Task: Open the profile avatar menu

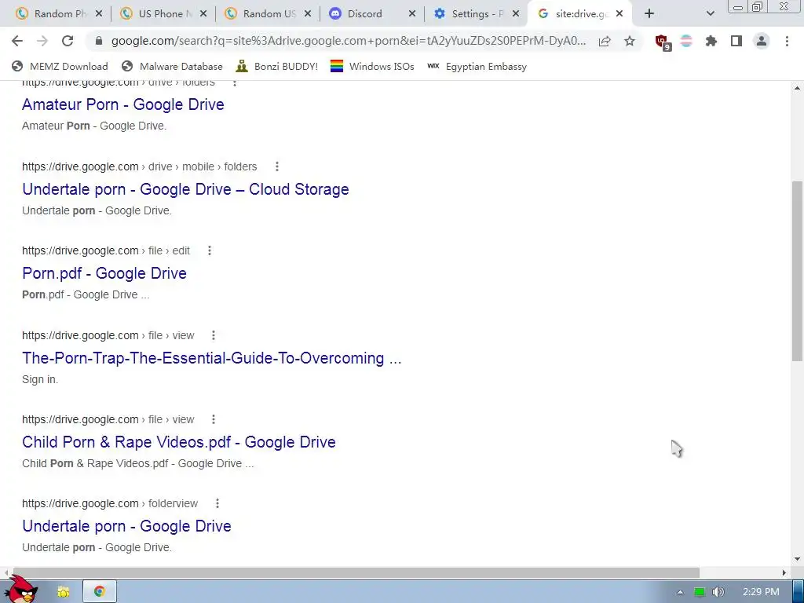Action: point(762,41)
